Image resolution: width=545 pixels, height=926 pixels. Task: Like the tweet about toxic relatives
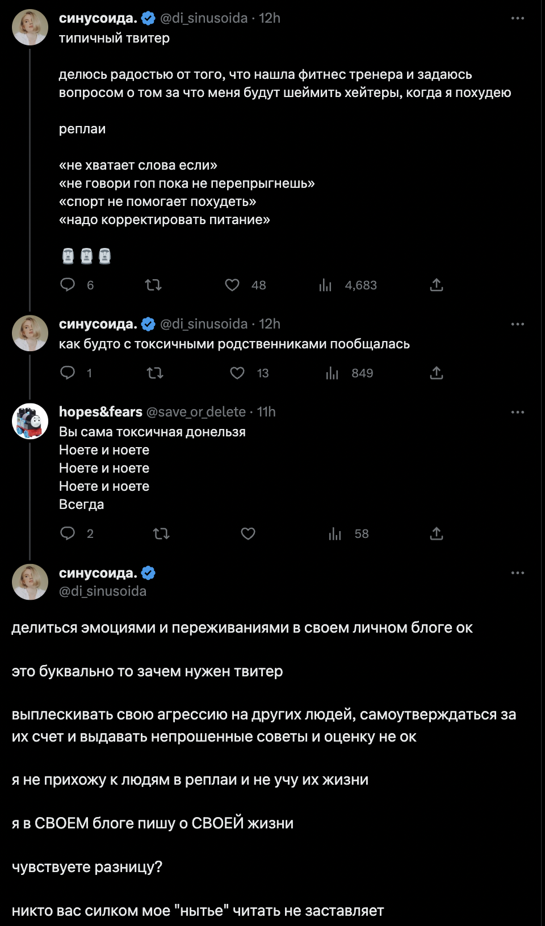click(237, 373)
